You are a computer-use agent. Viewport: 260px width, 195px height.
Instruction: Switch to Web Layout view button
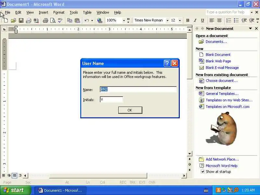pyautogui.click(x=9, y=175)
